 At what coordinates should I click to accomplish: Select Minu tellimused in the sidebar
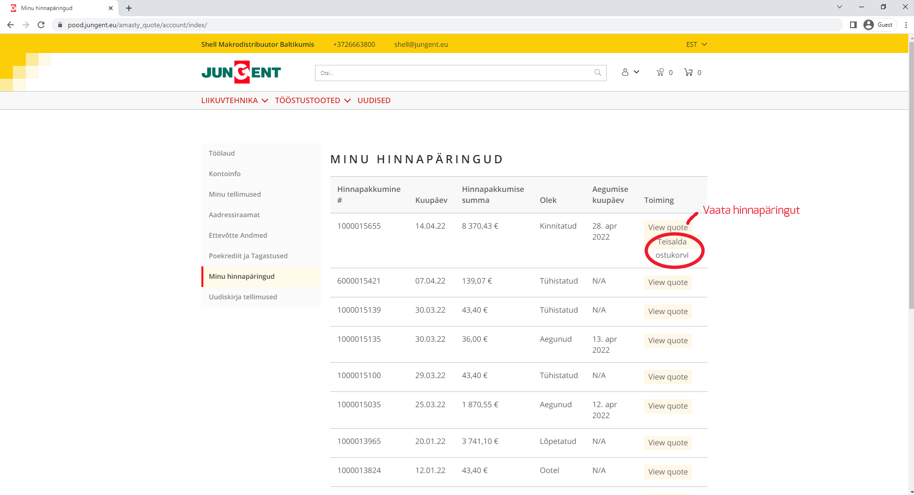(x=235, y=194)
